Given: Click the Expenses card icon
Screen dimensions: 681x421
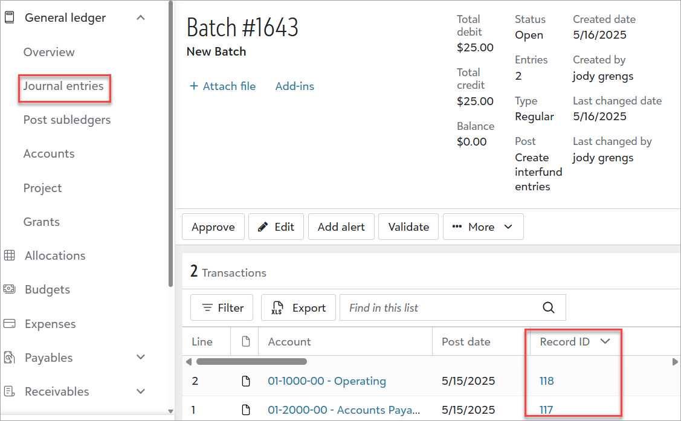Looking at the screenshot, I should coord(9,324).
